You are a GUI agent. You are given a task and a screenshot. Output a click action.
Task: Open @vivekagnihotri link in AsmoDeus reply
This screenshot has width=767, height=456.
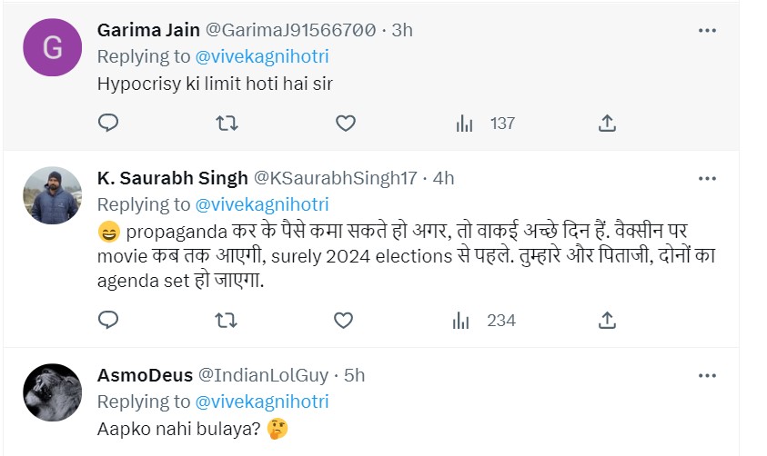[x=262, y=401]
